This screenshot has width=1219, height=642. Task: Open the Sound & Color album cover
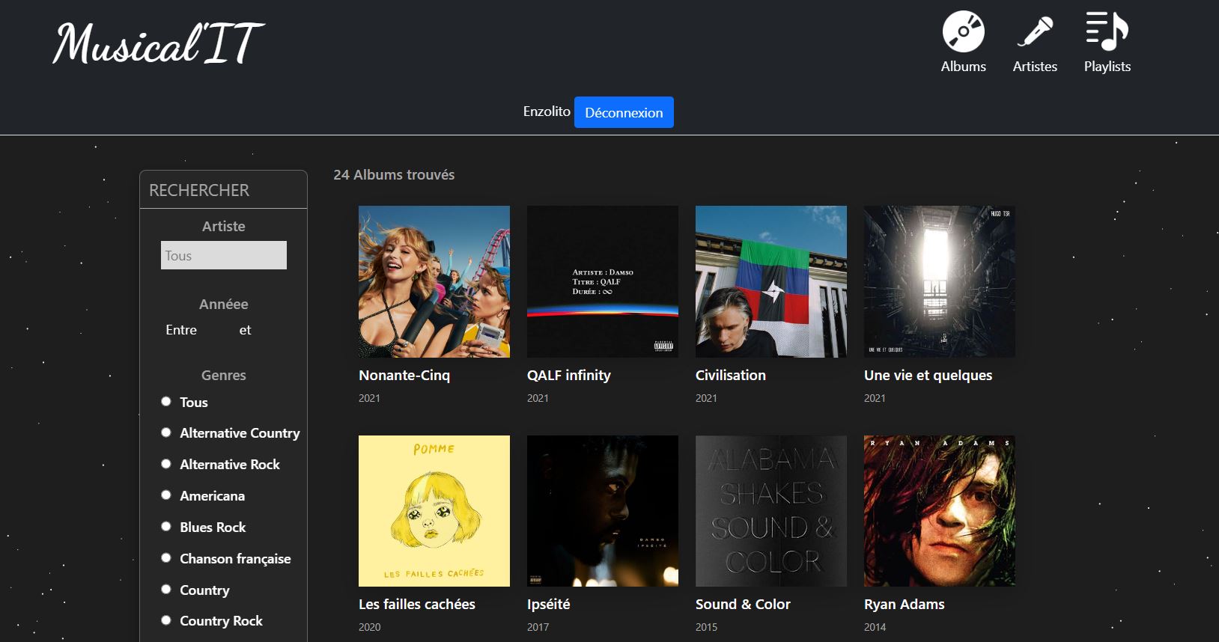coord(771,511)
